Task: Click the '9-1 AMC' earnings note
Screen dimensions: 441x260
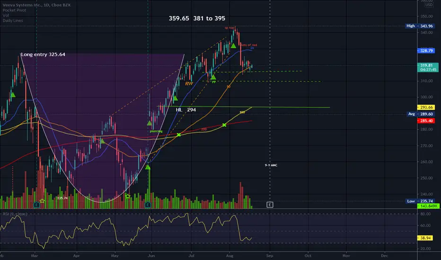Action: (271, 165)
